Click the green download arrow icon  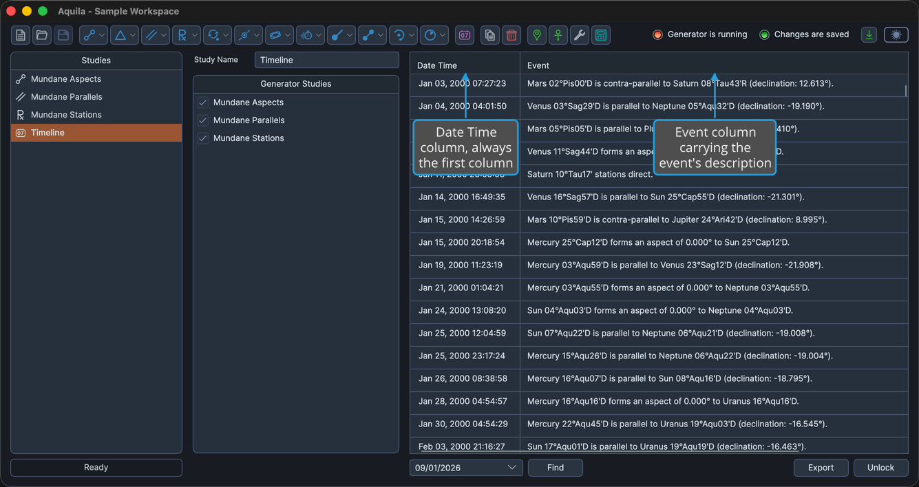[x=869, y=35]
